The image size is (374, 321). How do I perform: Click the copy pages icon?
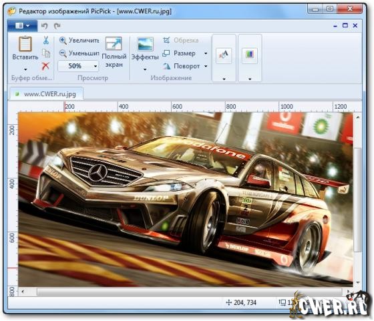point(46,53)
